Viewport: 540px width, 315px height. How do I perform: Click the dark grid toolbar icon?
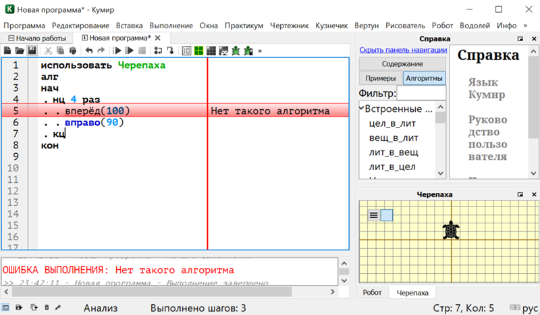[211, 51]
